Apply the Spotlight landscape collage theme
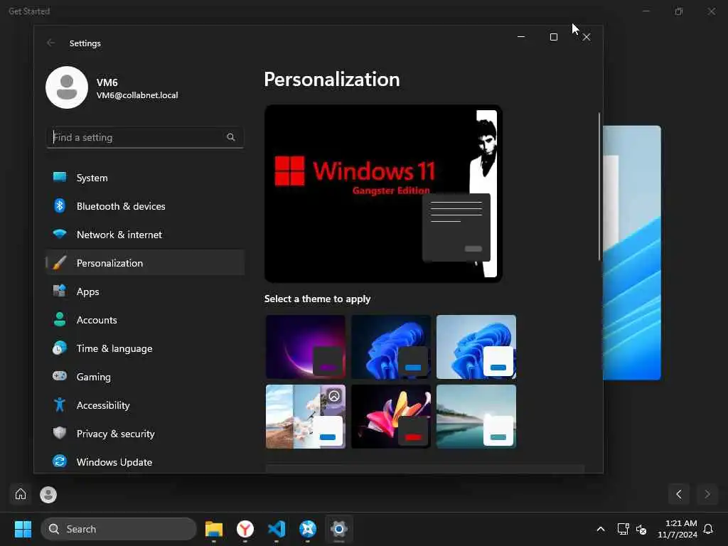Viewport: 728px width, 546px height. click(x=306, y=417)
